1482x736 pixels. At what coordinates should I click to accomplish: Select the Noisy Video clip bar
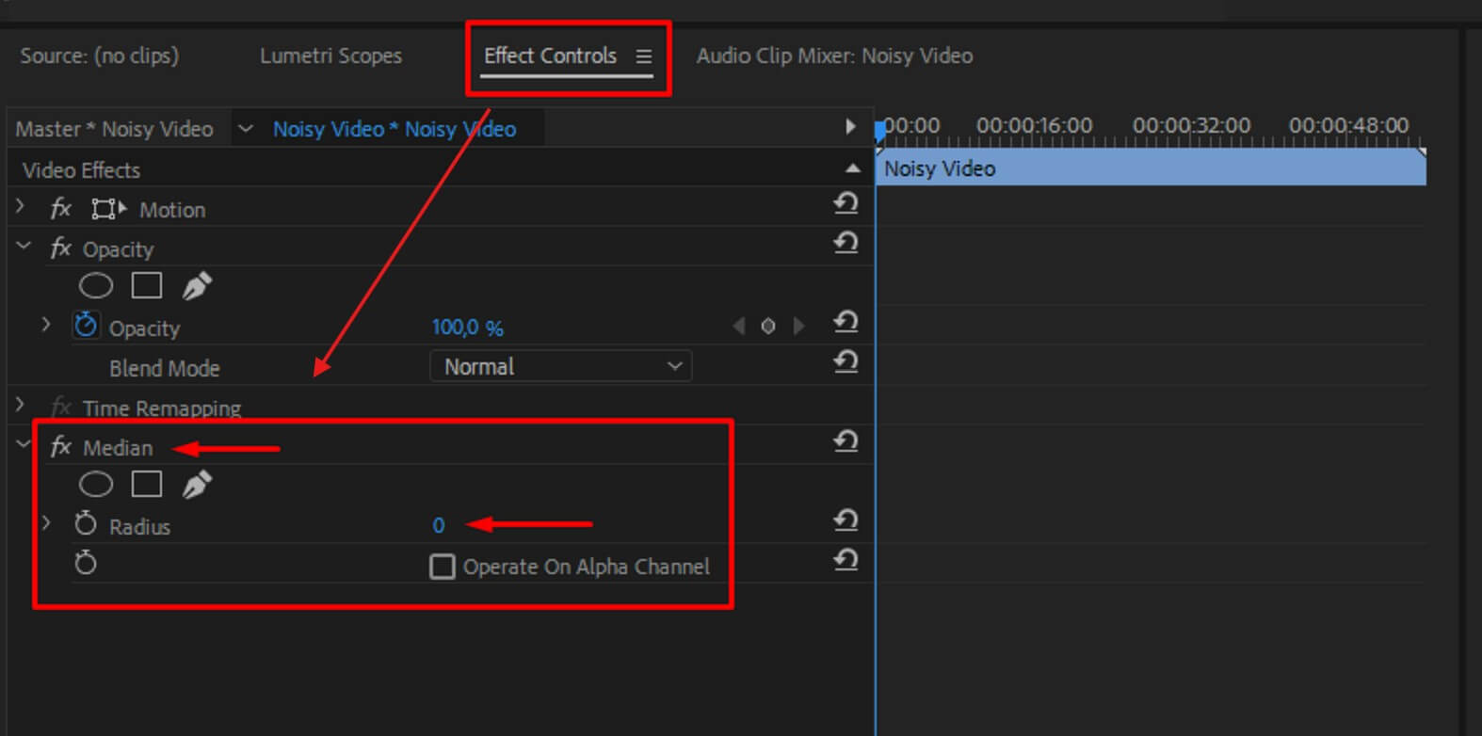[x=1152, y=168]
